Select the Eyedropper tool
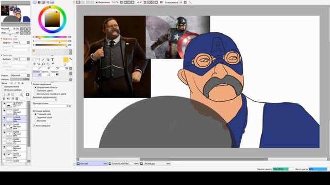This screenshot has width=330, height=185. click(53, 64)
